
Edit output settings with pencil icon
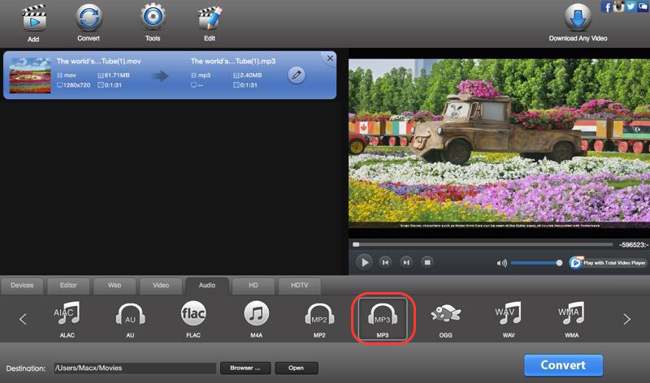(x=297, y=75)
